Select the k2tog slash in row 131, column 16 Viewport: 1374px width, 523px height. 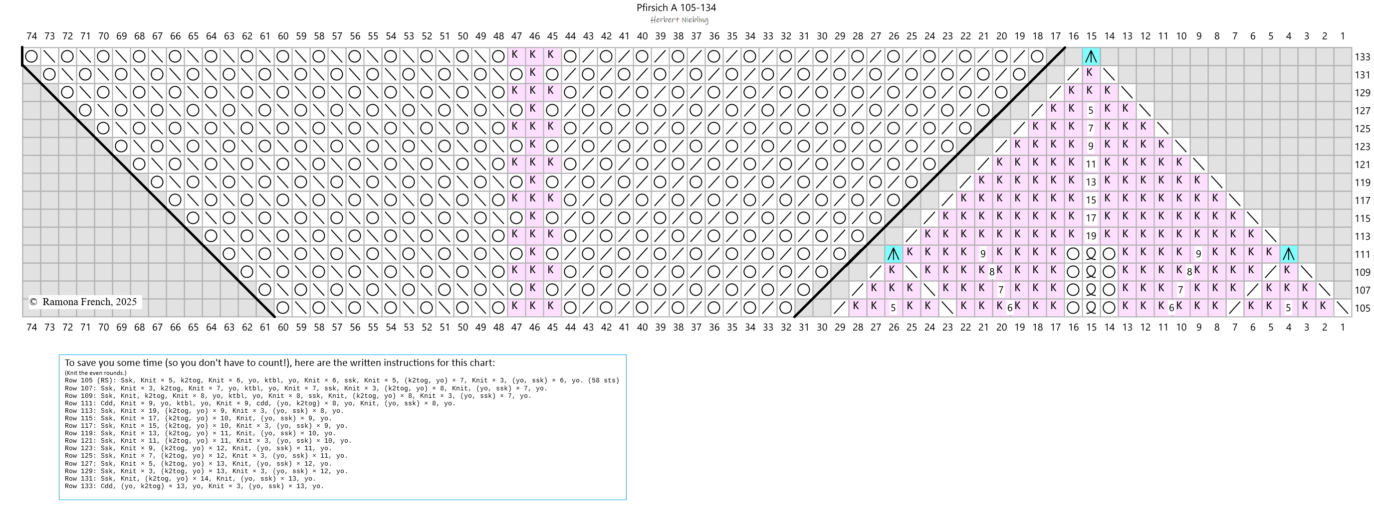[1073, 75]
